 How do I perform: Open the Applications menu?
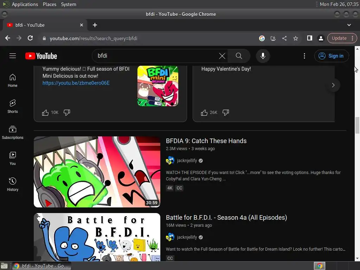[x=25, y=4]
